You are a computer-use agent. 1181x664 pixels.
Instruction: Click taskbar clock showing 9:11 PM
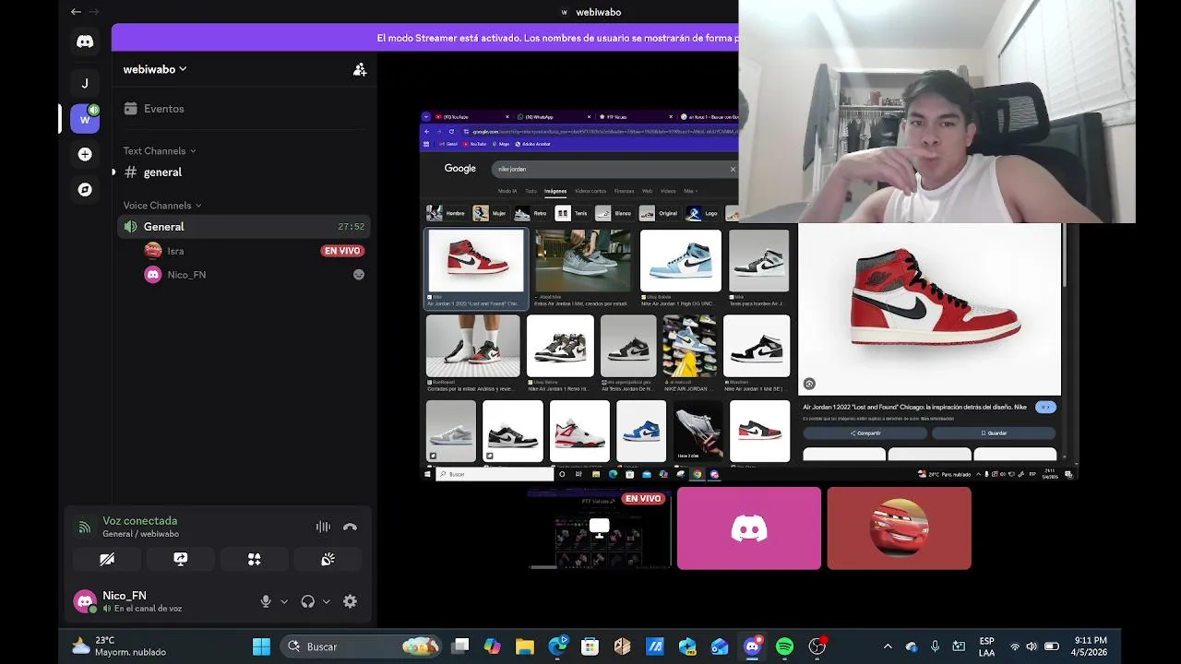1091,646
